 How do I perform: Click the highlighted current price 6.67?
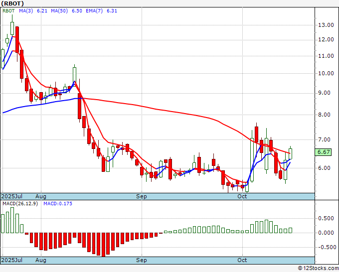pyautogui.click(x=323, y=152)
